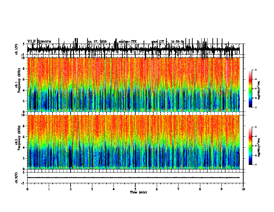The height and width of the screenshot is (212, 274).
Task: Click the ch.2 colorbar unit label
Action: pyautogui.click(x=259, y=147)
